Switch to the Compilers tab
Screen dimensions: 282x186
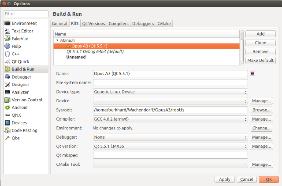coord(119,23)
